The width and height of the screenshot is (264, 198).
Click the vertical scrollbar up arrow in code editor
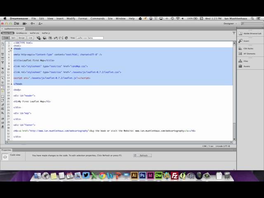234,43
